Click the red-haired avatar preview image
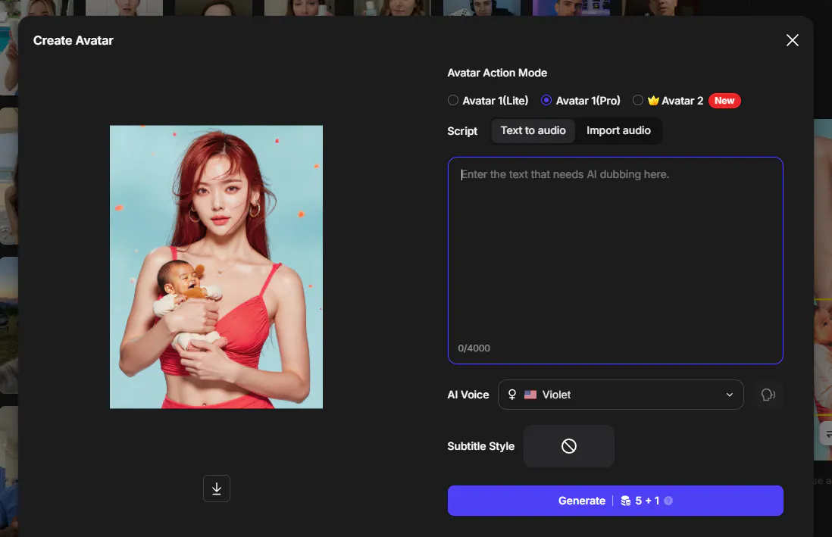Screen dimensions: 832x537 [x=216, y=267]
